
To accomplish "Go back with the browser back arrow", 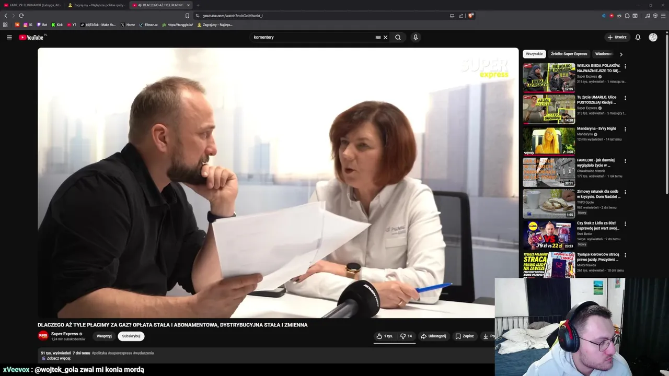I will [6, 16].
